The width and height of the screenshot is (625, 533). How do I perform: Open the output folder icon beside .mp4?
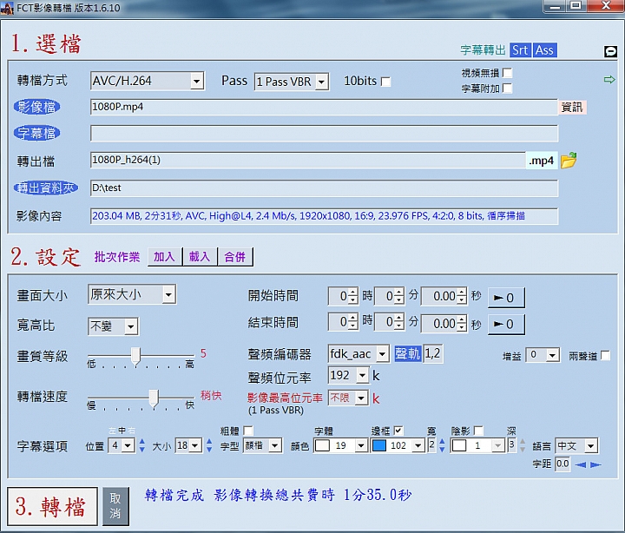point(569,161)
